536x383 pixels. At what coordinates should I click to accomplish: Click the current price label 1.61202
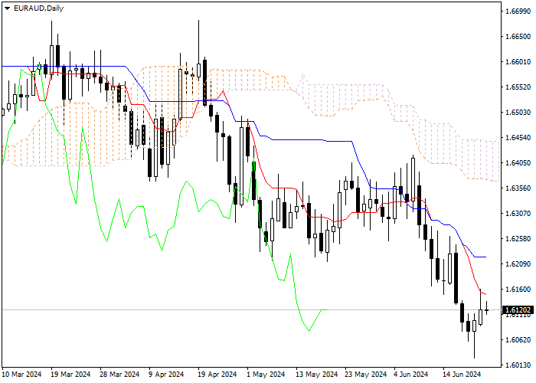518,310
